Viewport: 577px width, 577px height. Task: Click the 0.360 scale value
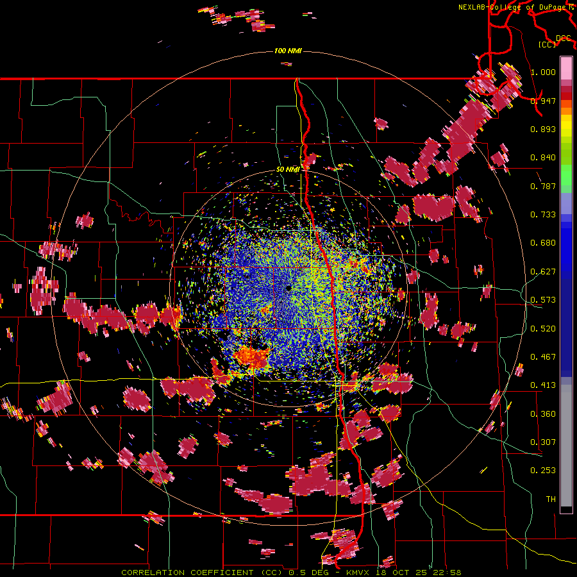[543, 414]
